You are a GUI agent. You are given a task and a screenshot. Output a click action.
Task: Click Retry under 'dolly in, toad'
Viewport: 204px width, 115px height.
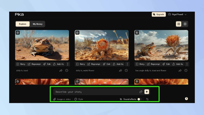click(x=21, y=64)
